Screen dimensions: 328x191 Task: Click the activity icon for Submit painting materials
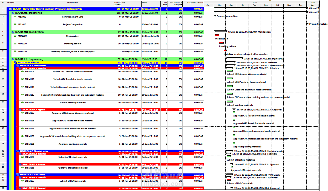coord(22,102)
